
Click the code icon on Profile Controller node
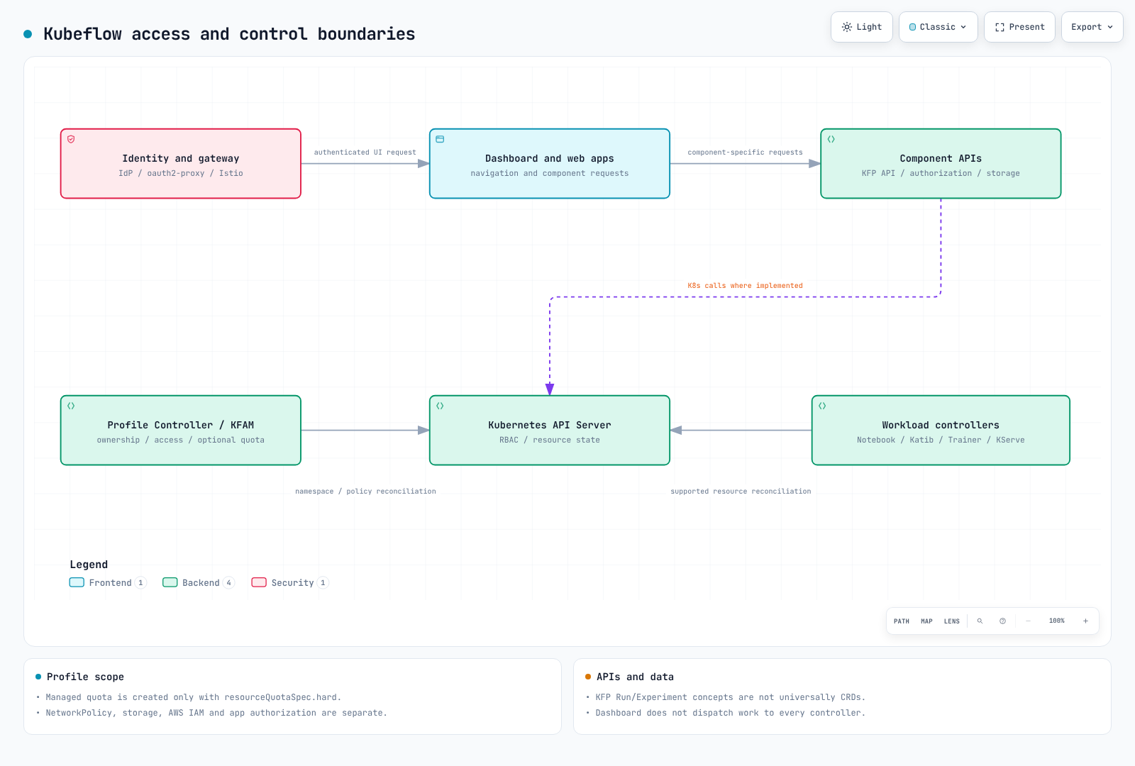click(71, 406)
